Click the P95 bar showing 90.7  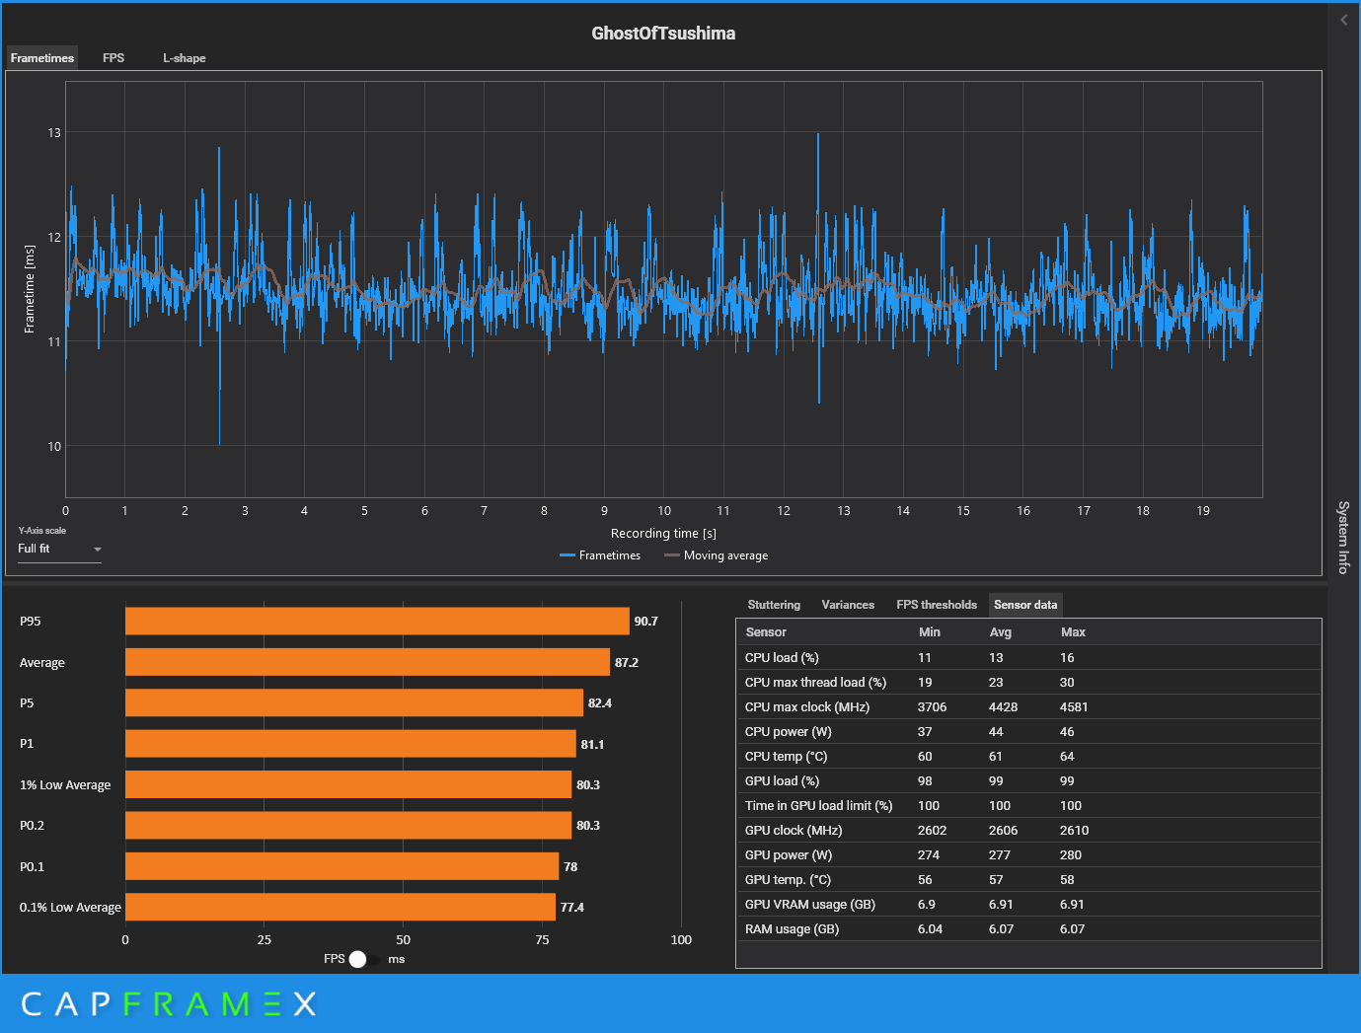[x=377, y=621]
